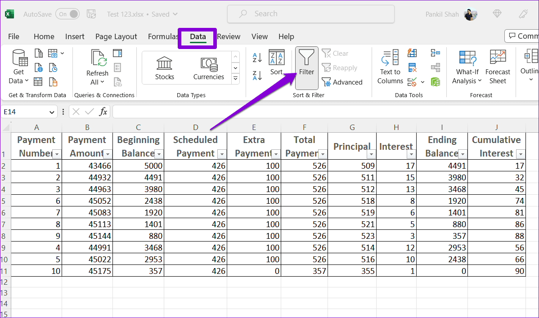The width and height of the screenshot is (539, 318).
Task: Click the Manage Data Model icon
Action: [436, 82]
